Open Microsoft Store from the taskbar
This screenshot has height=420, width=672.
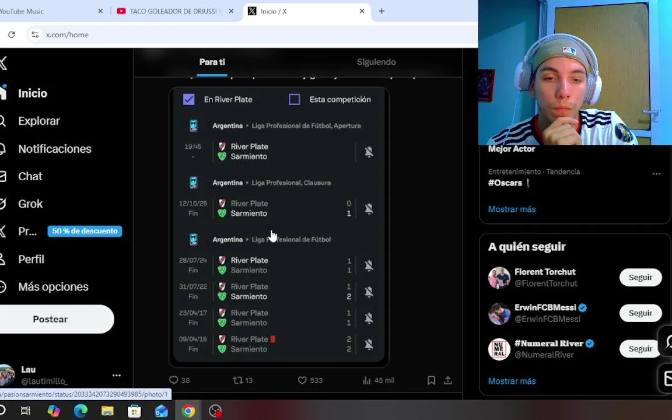coord(134,411)
